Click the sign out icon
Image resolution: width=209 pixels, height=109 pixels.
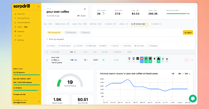pos(39,101)
